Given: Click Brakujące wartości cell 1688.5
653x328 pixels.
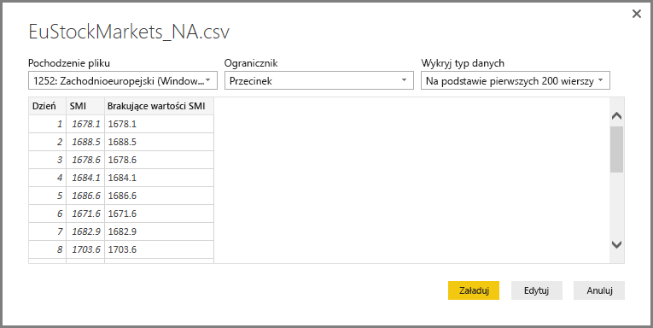Looking at the screenshot, I should point(159,142).
